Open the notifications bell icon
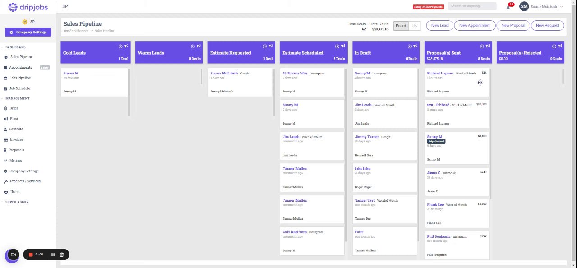Screen dimensions: 577x268 coord(508,7)
